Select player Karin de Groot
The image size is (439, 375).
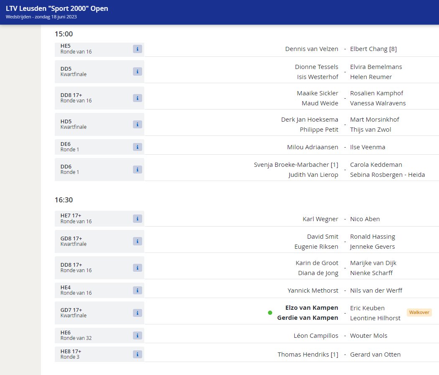[317, 263]
